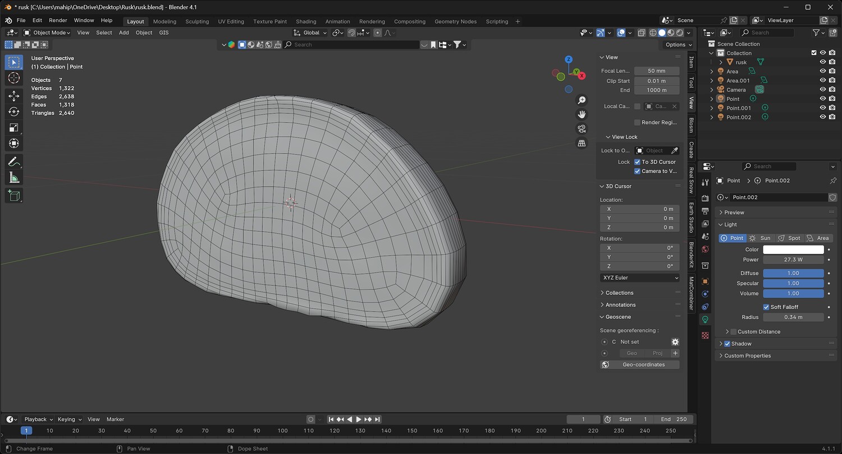Expand the Custom Properties panel
The image size is (842, 454).
click(747, 356)
